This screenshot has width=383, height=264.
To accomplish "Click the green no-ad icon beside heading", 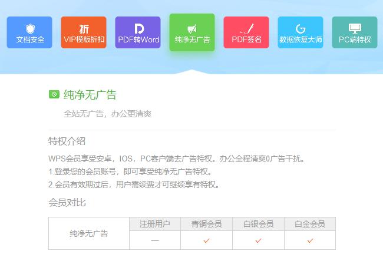I will click(54, 94).
